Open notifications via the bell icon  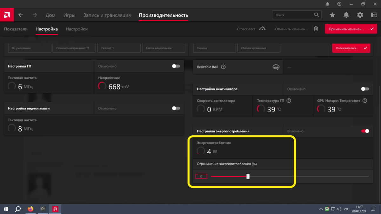click(346, 15)
